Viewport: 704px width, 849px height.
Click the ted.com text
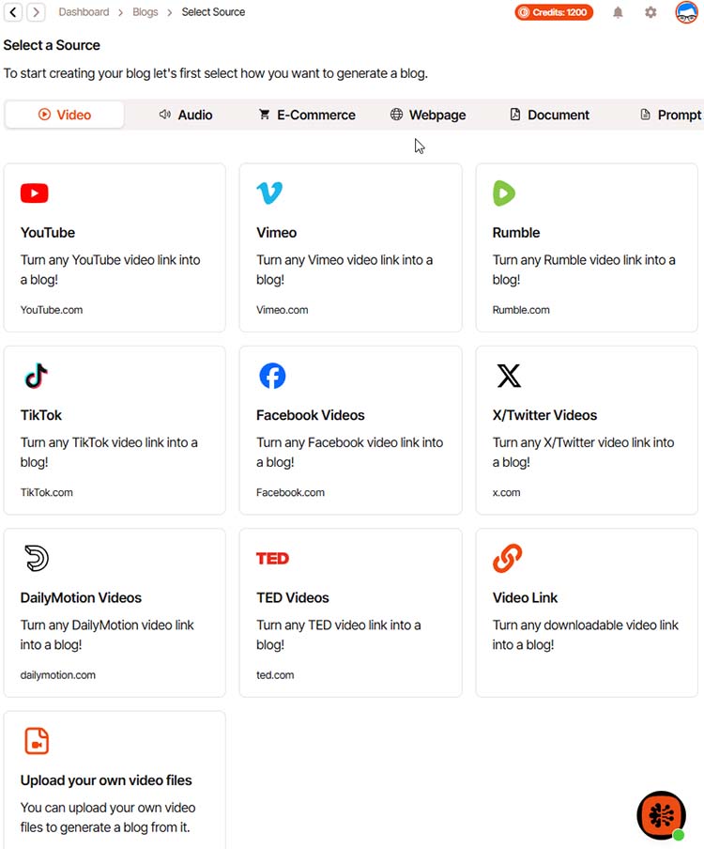coord(275,674)
